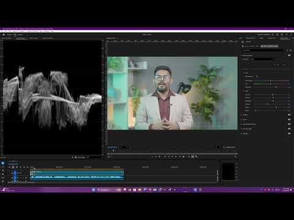The height and width of the screenshot is (220, 294).
Task: Select the Pen tool
Action: point(2,182)
